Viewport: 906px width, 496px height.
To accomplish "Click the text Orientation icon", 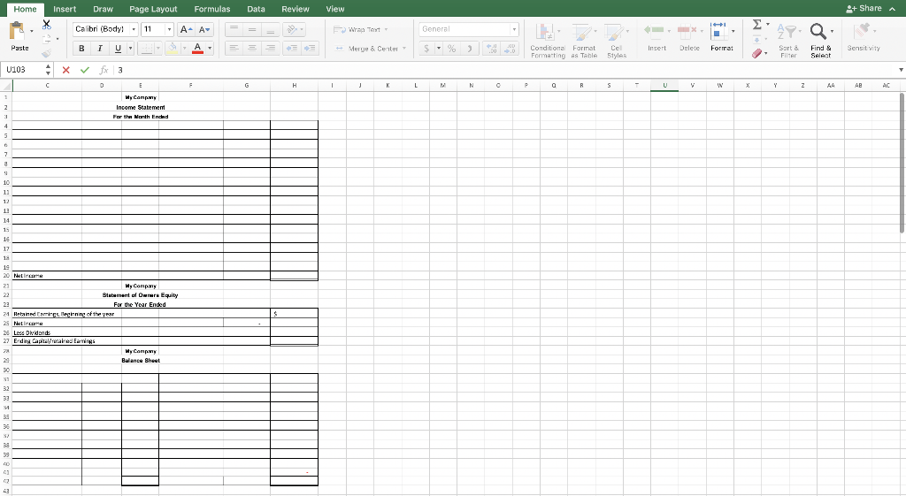I will [294, 29].
